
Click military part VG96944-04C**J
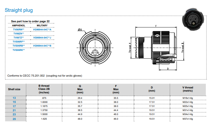[42, 38]
